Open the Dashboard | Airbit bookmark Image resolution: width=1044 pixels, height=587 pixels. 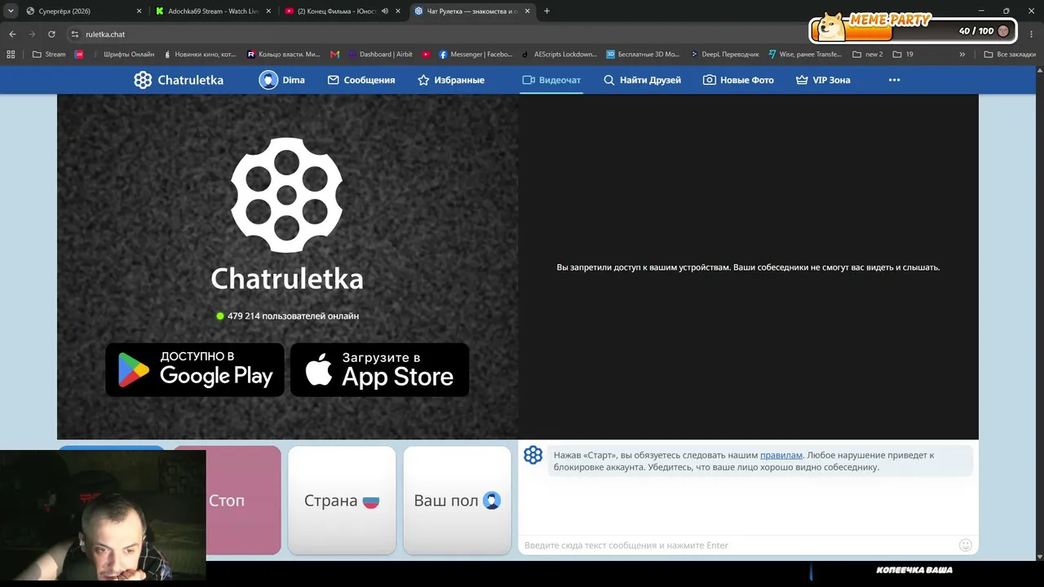pos(381,55)
